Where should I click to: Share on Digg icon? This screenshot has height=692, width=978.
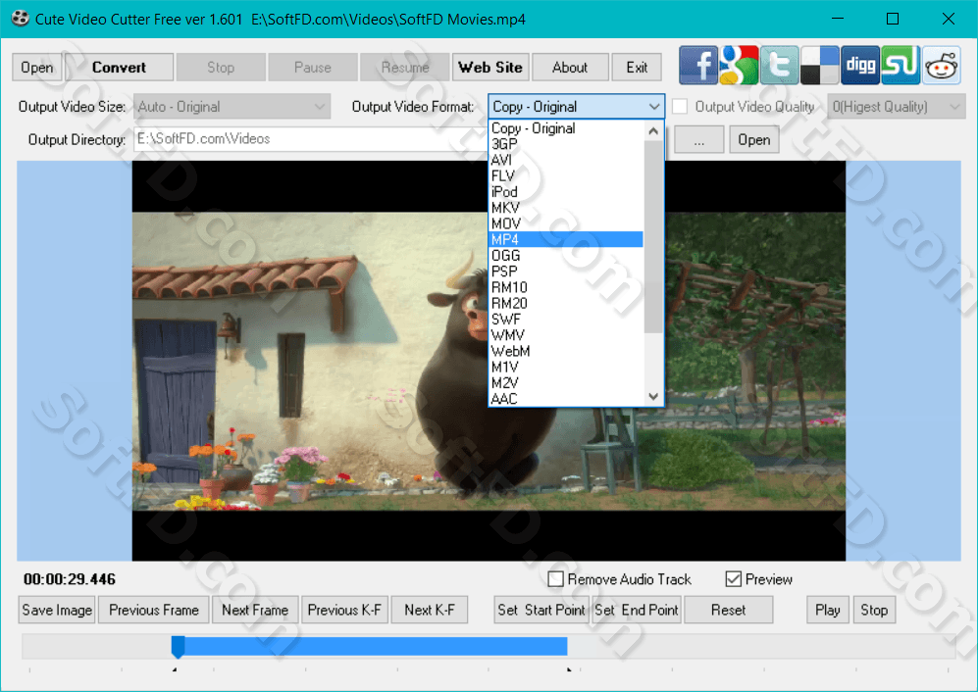coord(860,65)
